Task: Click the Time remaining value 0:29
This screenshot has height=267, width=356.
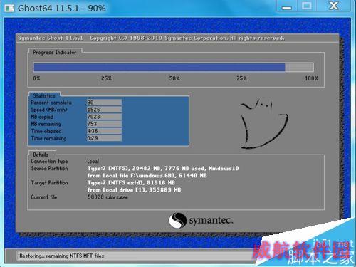Action: click(x=104, y=138)
